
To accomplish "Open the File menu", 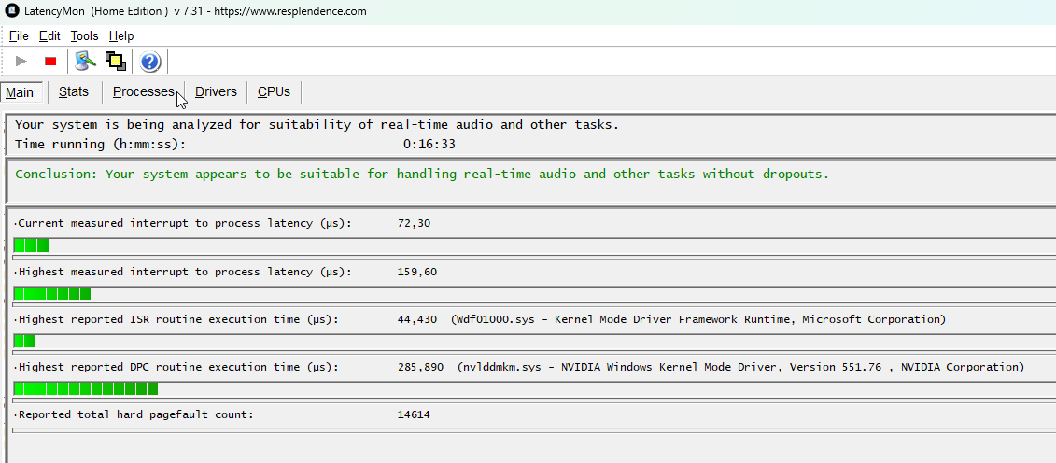I will pyautogui.click(x=19, y=36).
